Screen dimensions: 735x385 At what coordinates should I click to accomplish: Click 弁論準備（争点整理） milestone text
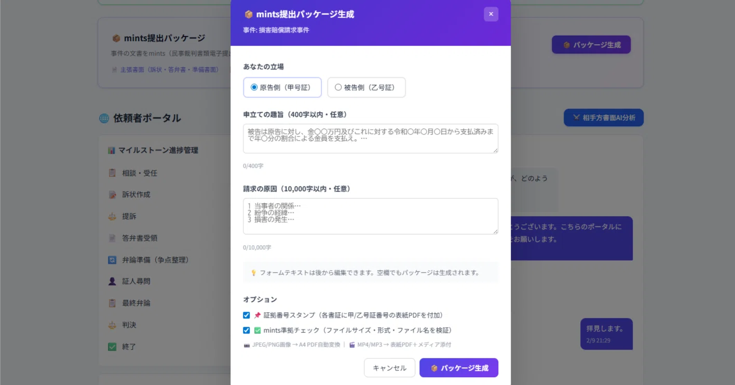(156, 260)
